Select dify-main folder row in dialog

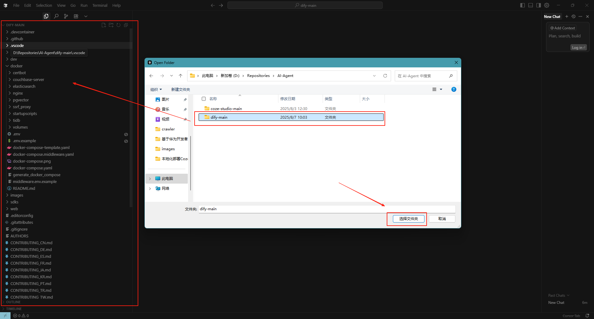pos(291,117)
